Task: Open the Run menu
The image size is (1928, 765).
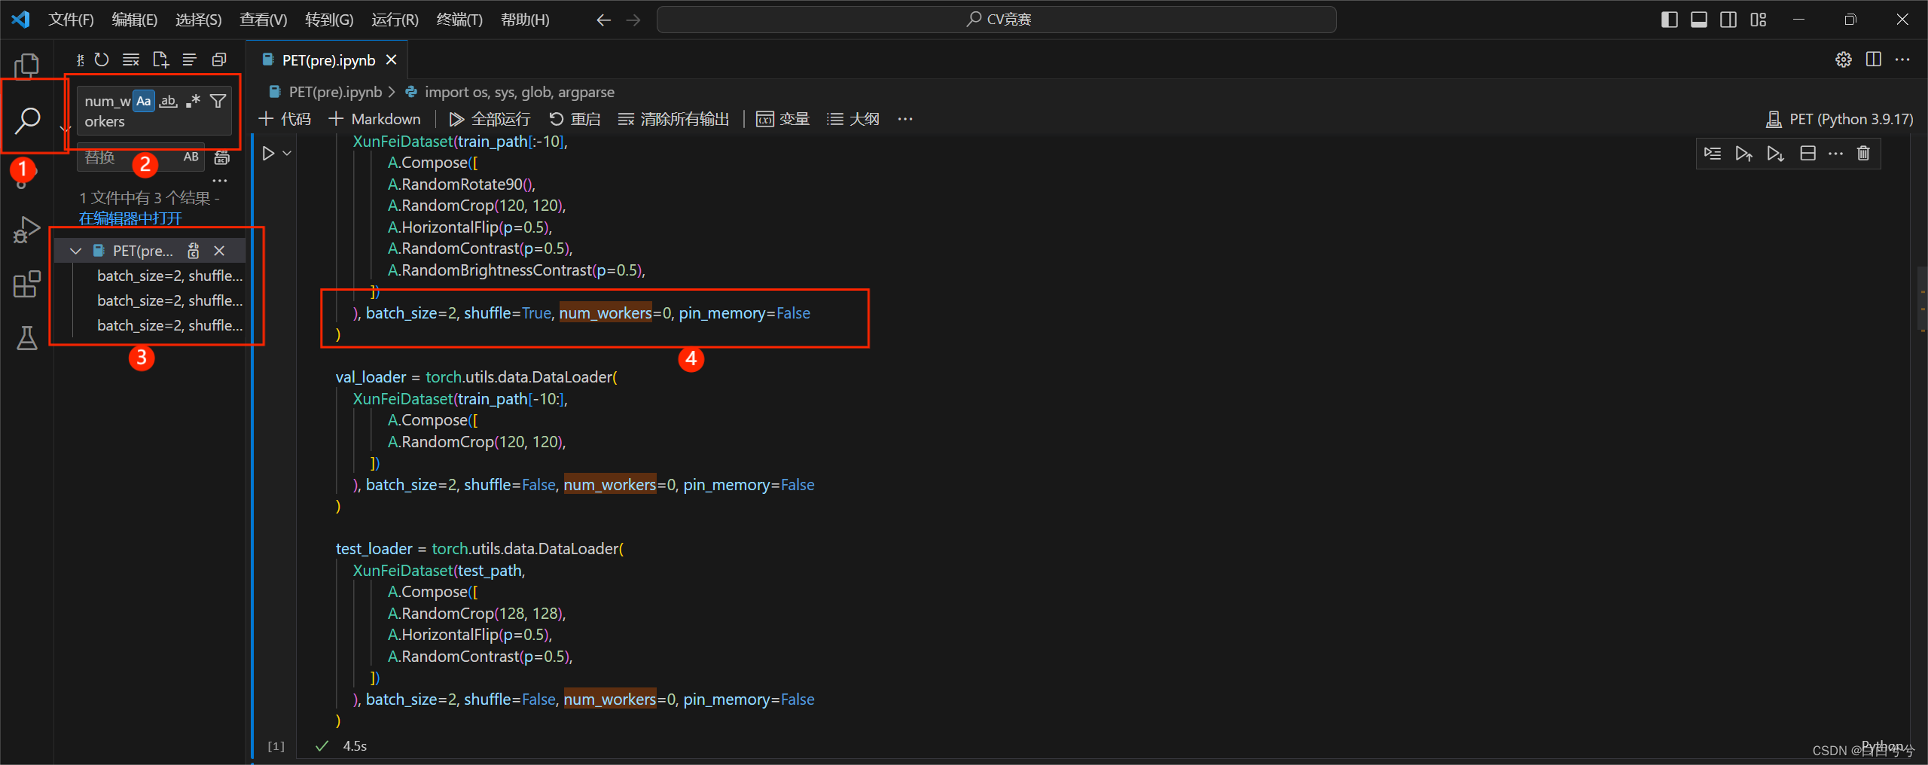Action: 395,20
